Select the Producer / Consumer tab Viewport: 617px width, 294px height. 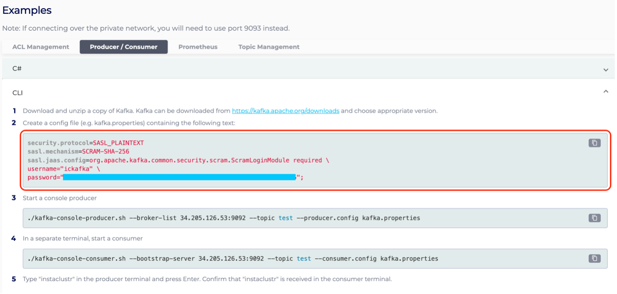click(x=123, y=47)
